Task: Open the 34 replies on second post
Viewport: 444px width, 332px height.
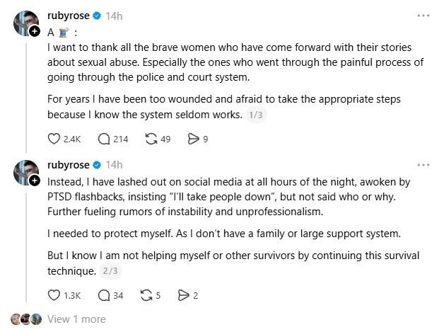Action: point(104,296)
